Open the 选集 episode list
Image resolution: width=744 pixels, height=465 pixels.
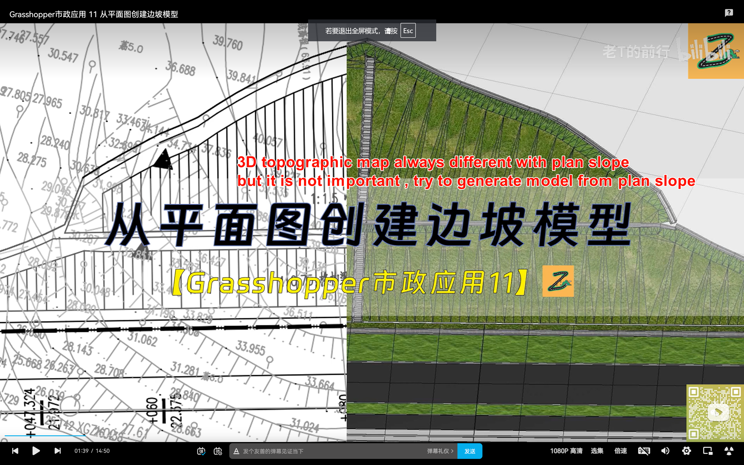coord(597,451)
